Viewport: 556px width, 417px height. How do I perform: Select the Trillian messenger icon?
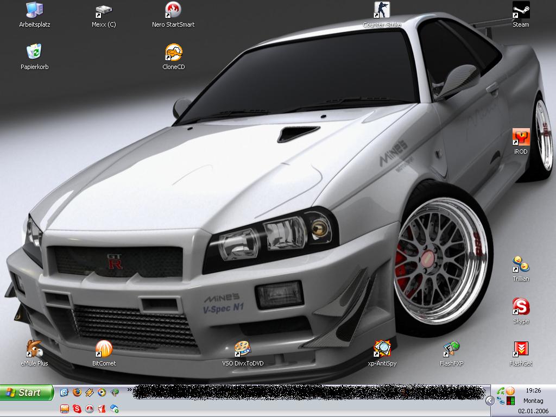tap(521, 264)
